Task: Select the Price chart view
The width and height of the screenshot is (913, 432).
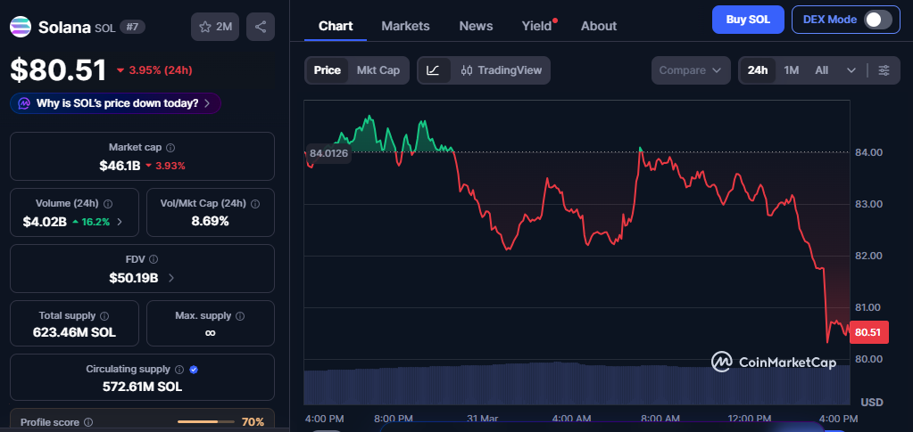Action: tap(327, 70)
